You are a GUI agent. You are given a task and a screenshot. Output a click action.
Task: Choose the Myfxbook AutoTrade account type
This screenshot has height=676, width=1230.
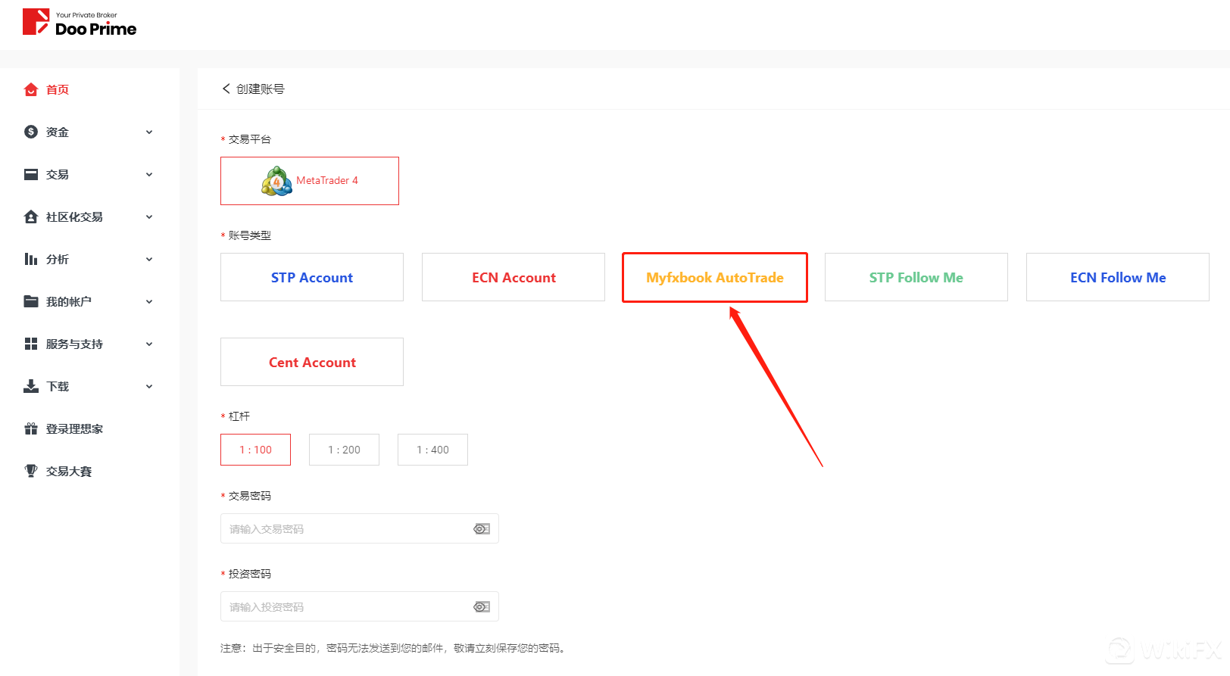point(714,277)
